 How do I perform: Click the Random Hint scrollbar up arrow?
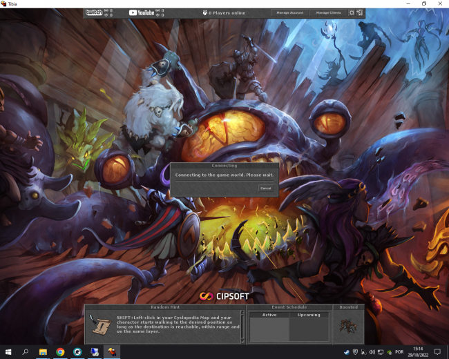pos(243,312)
